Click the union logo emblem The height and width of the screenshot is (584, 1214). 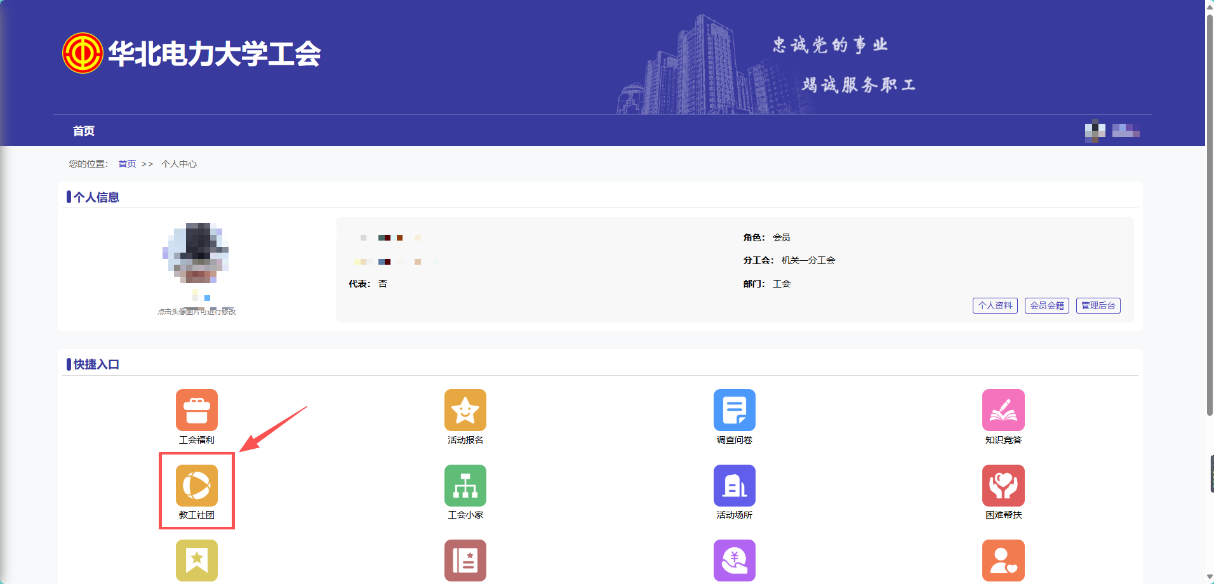(x=83, y=53)
